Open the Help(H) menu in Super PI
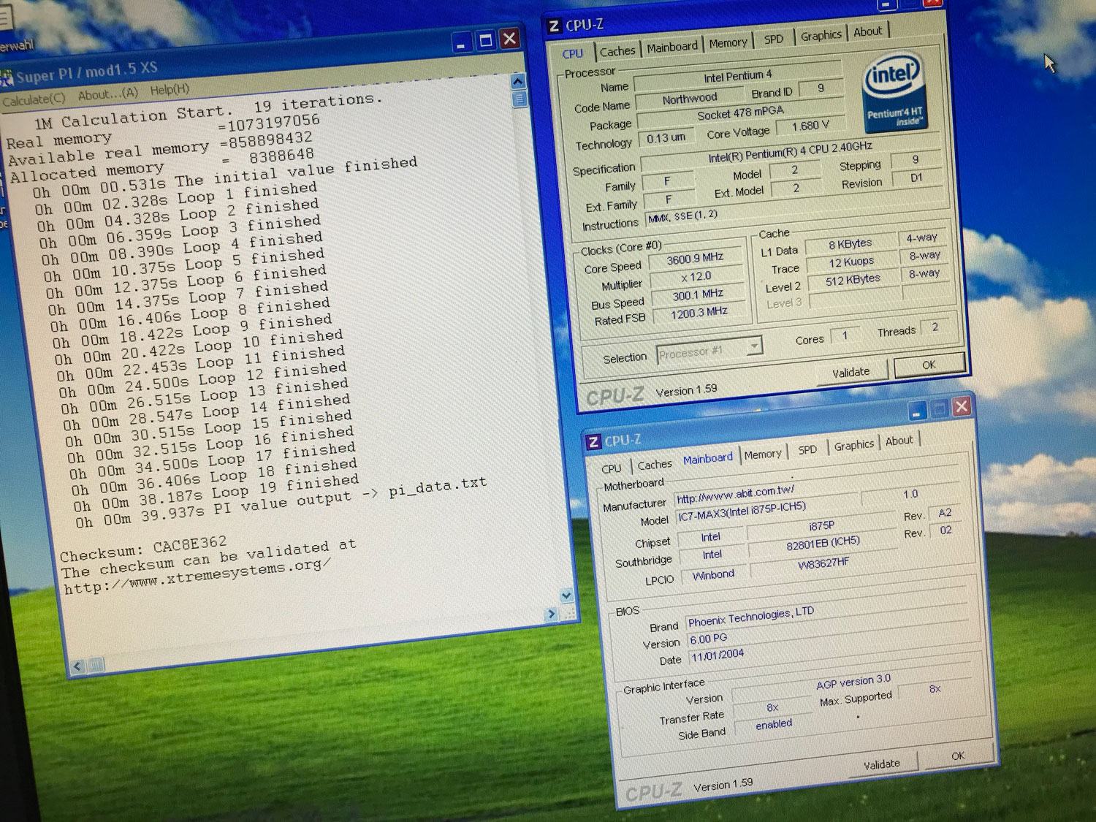 tap(170, 90)
